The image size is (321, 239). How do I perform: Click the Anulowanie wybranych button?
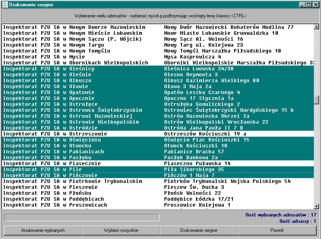43,230
